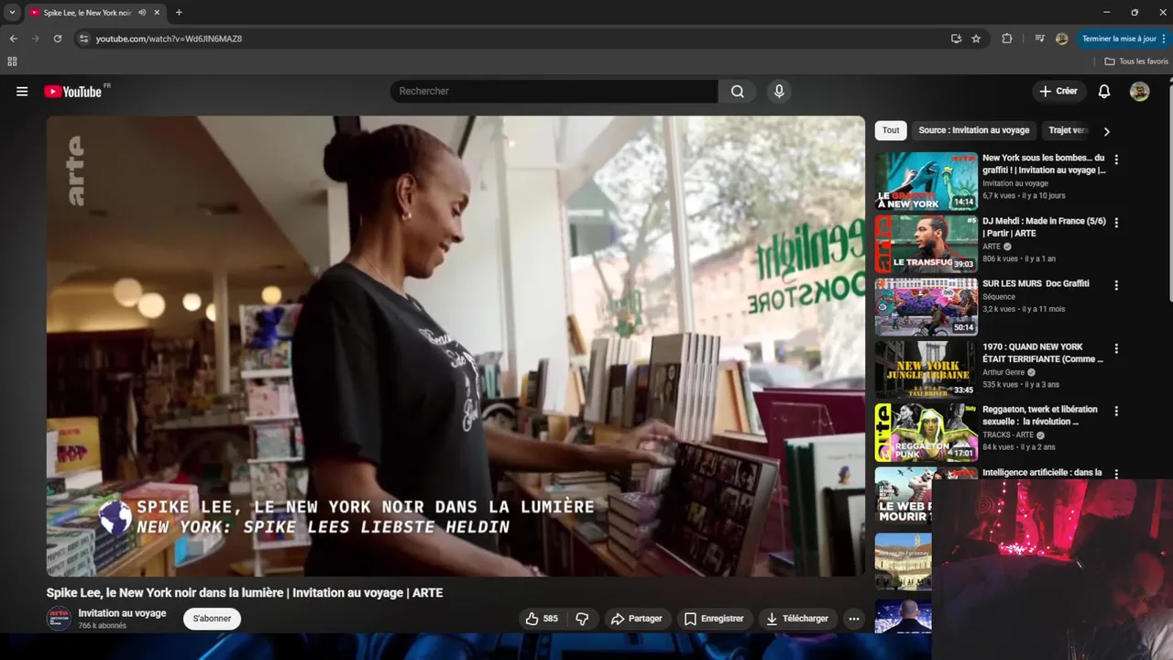This screenshot has height=660, width=1173.
Task: Mute the tab via its speaker icon
Action: pos(142,13)
